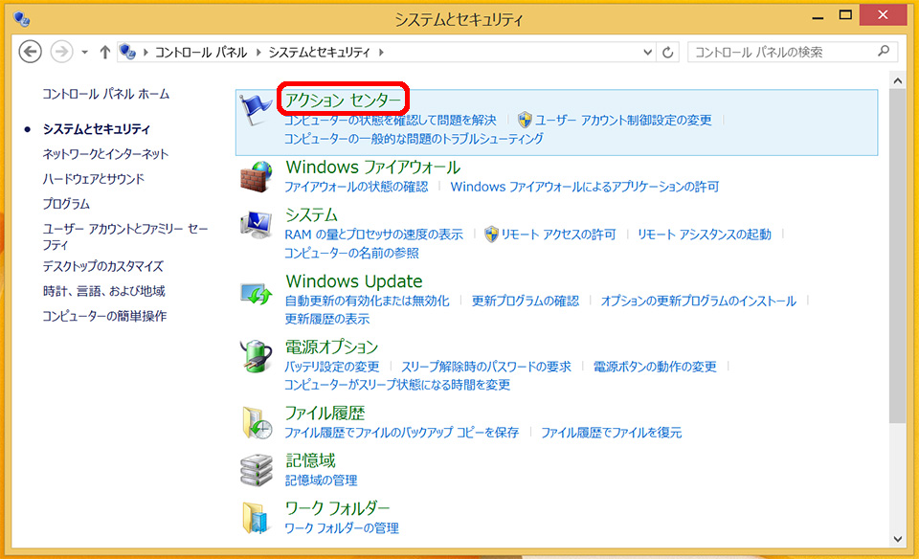Click the search magnifier icon
Viewport: 919px width, 559px height.
click(884, 52)
